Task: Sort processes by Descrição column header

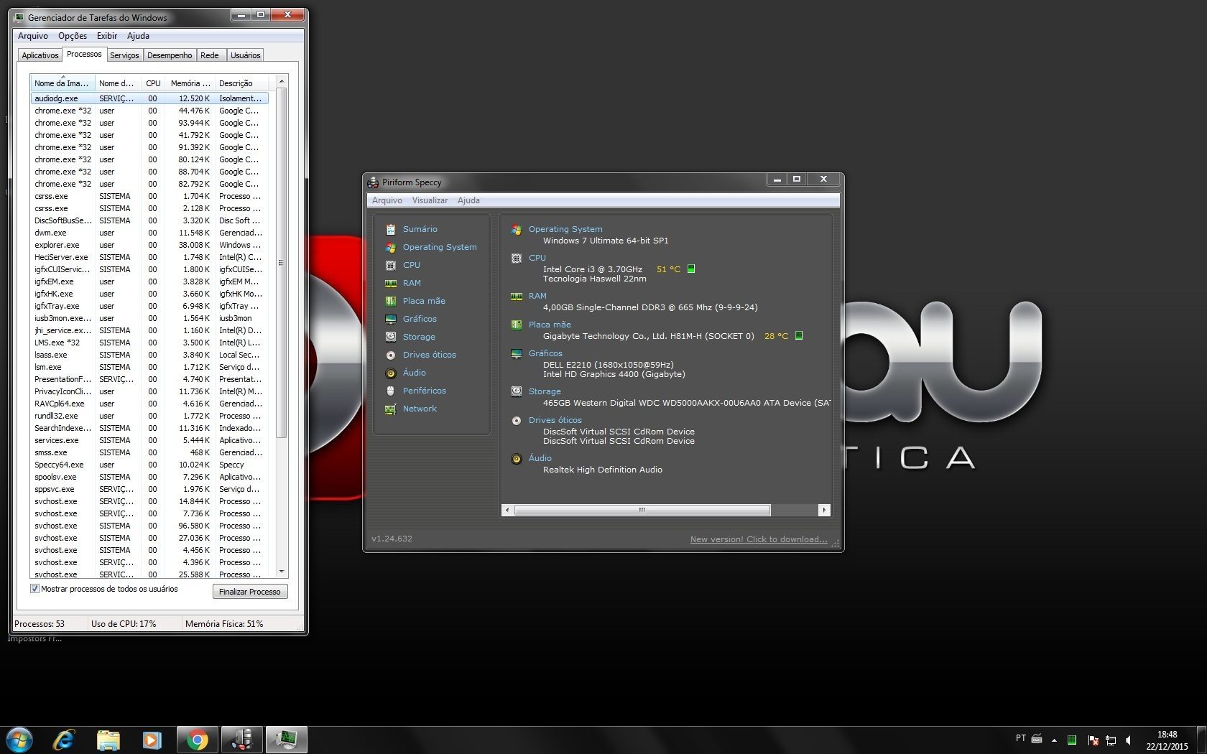Action: coord(241,83)
